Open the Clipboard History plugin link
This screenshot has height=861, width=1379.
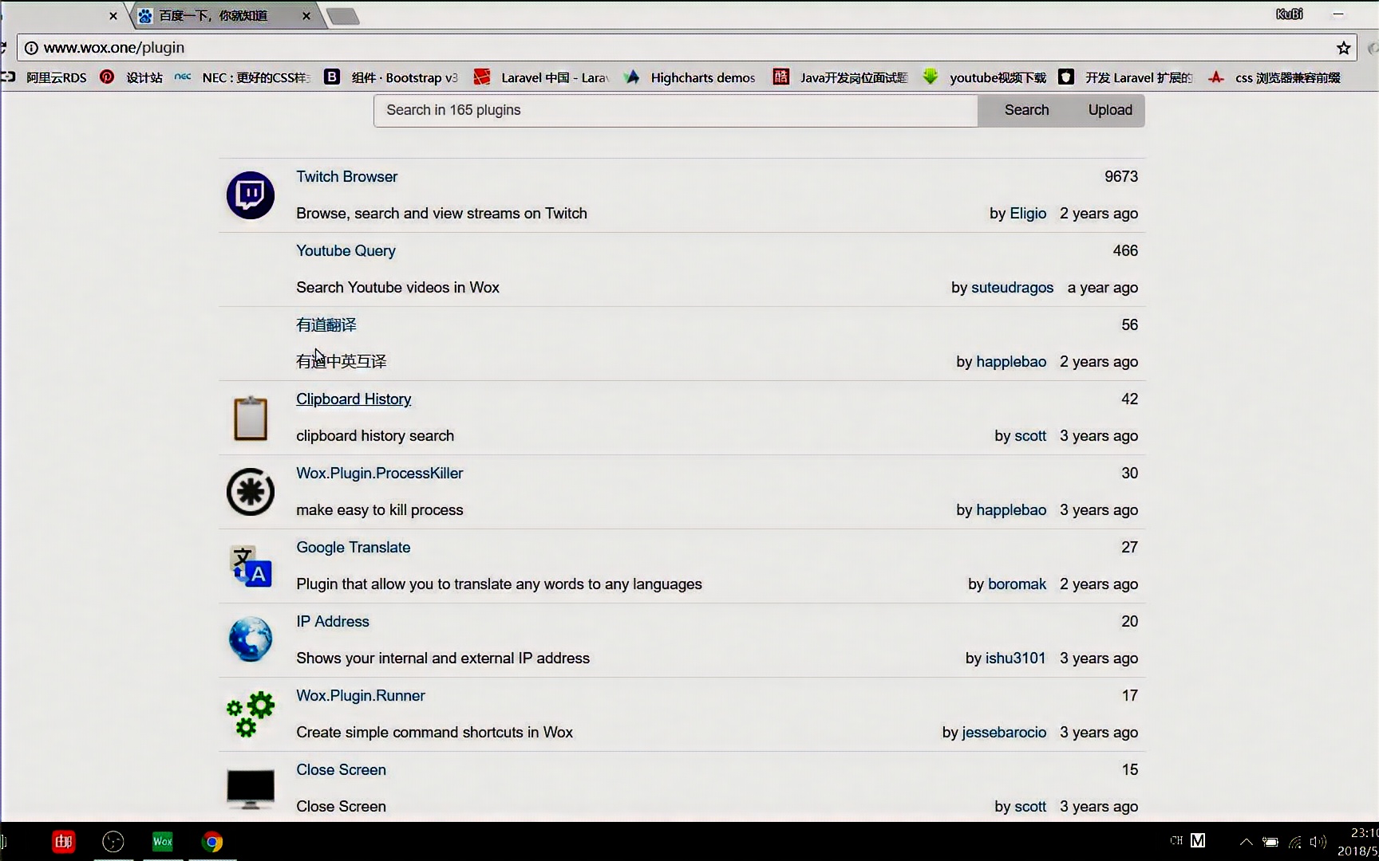coord(354,399)
